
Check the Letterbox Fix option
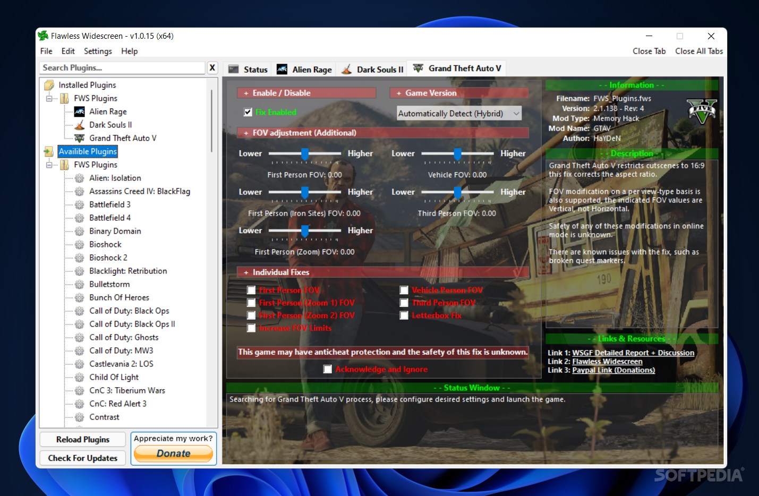coord(404,315)
